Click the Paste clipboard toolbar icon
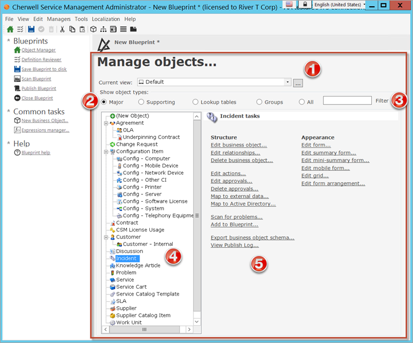The height and width of the screenshot is (343, 413). tap(82, 29)
